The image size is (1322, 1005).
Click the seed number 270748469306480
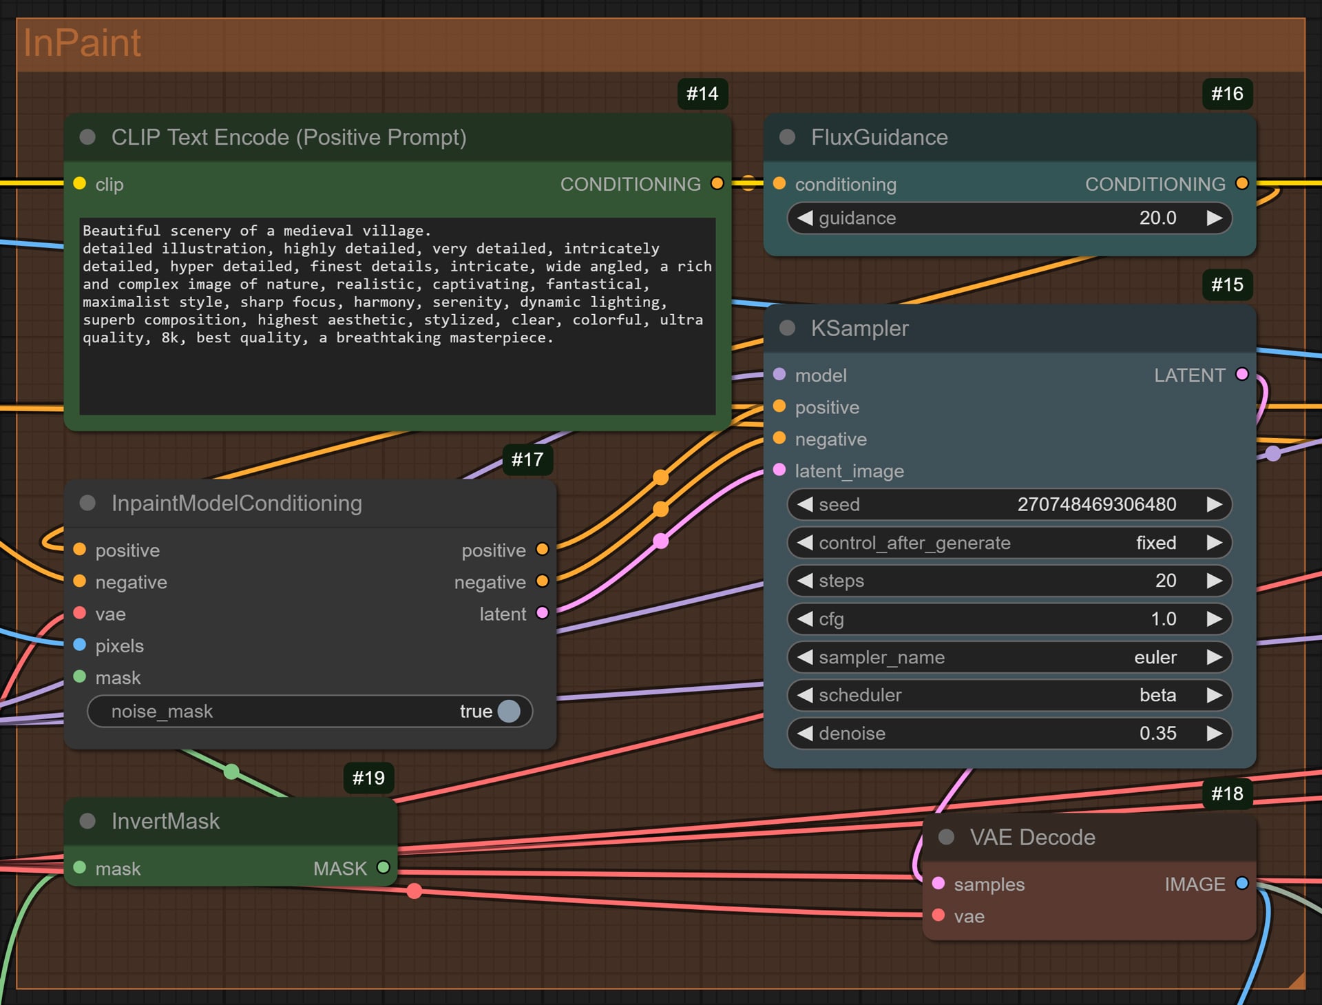click(x=1097, y=504)
